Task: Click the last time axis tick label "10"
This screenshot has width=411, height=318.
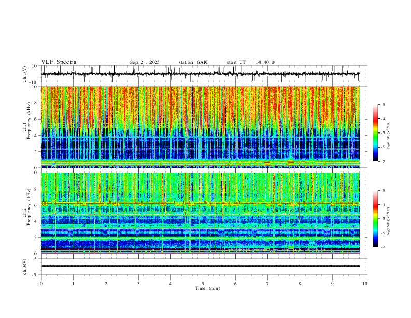Action: click(365, 284)
